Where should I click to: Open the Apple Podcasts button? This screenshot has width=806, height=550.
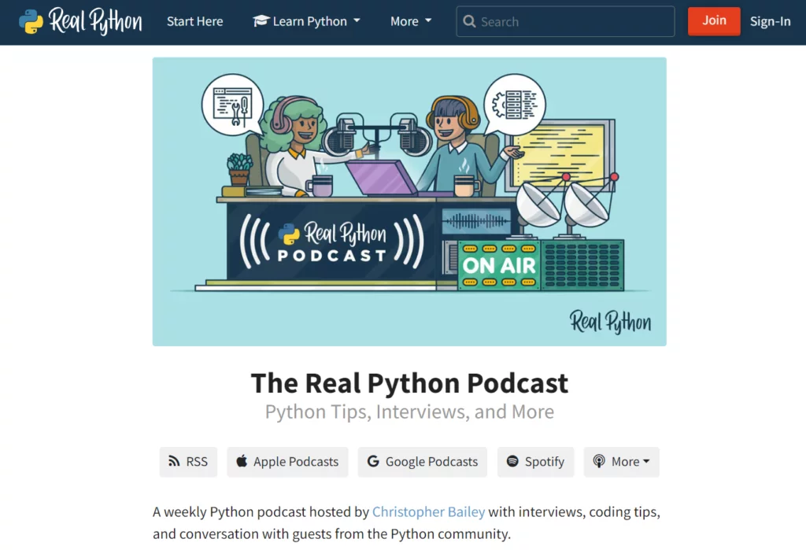(x=287, y=462)
